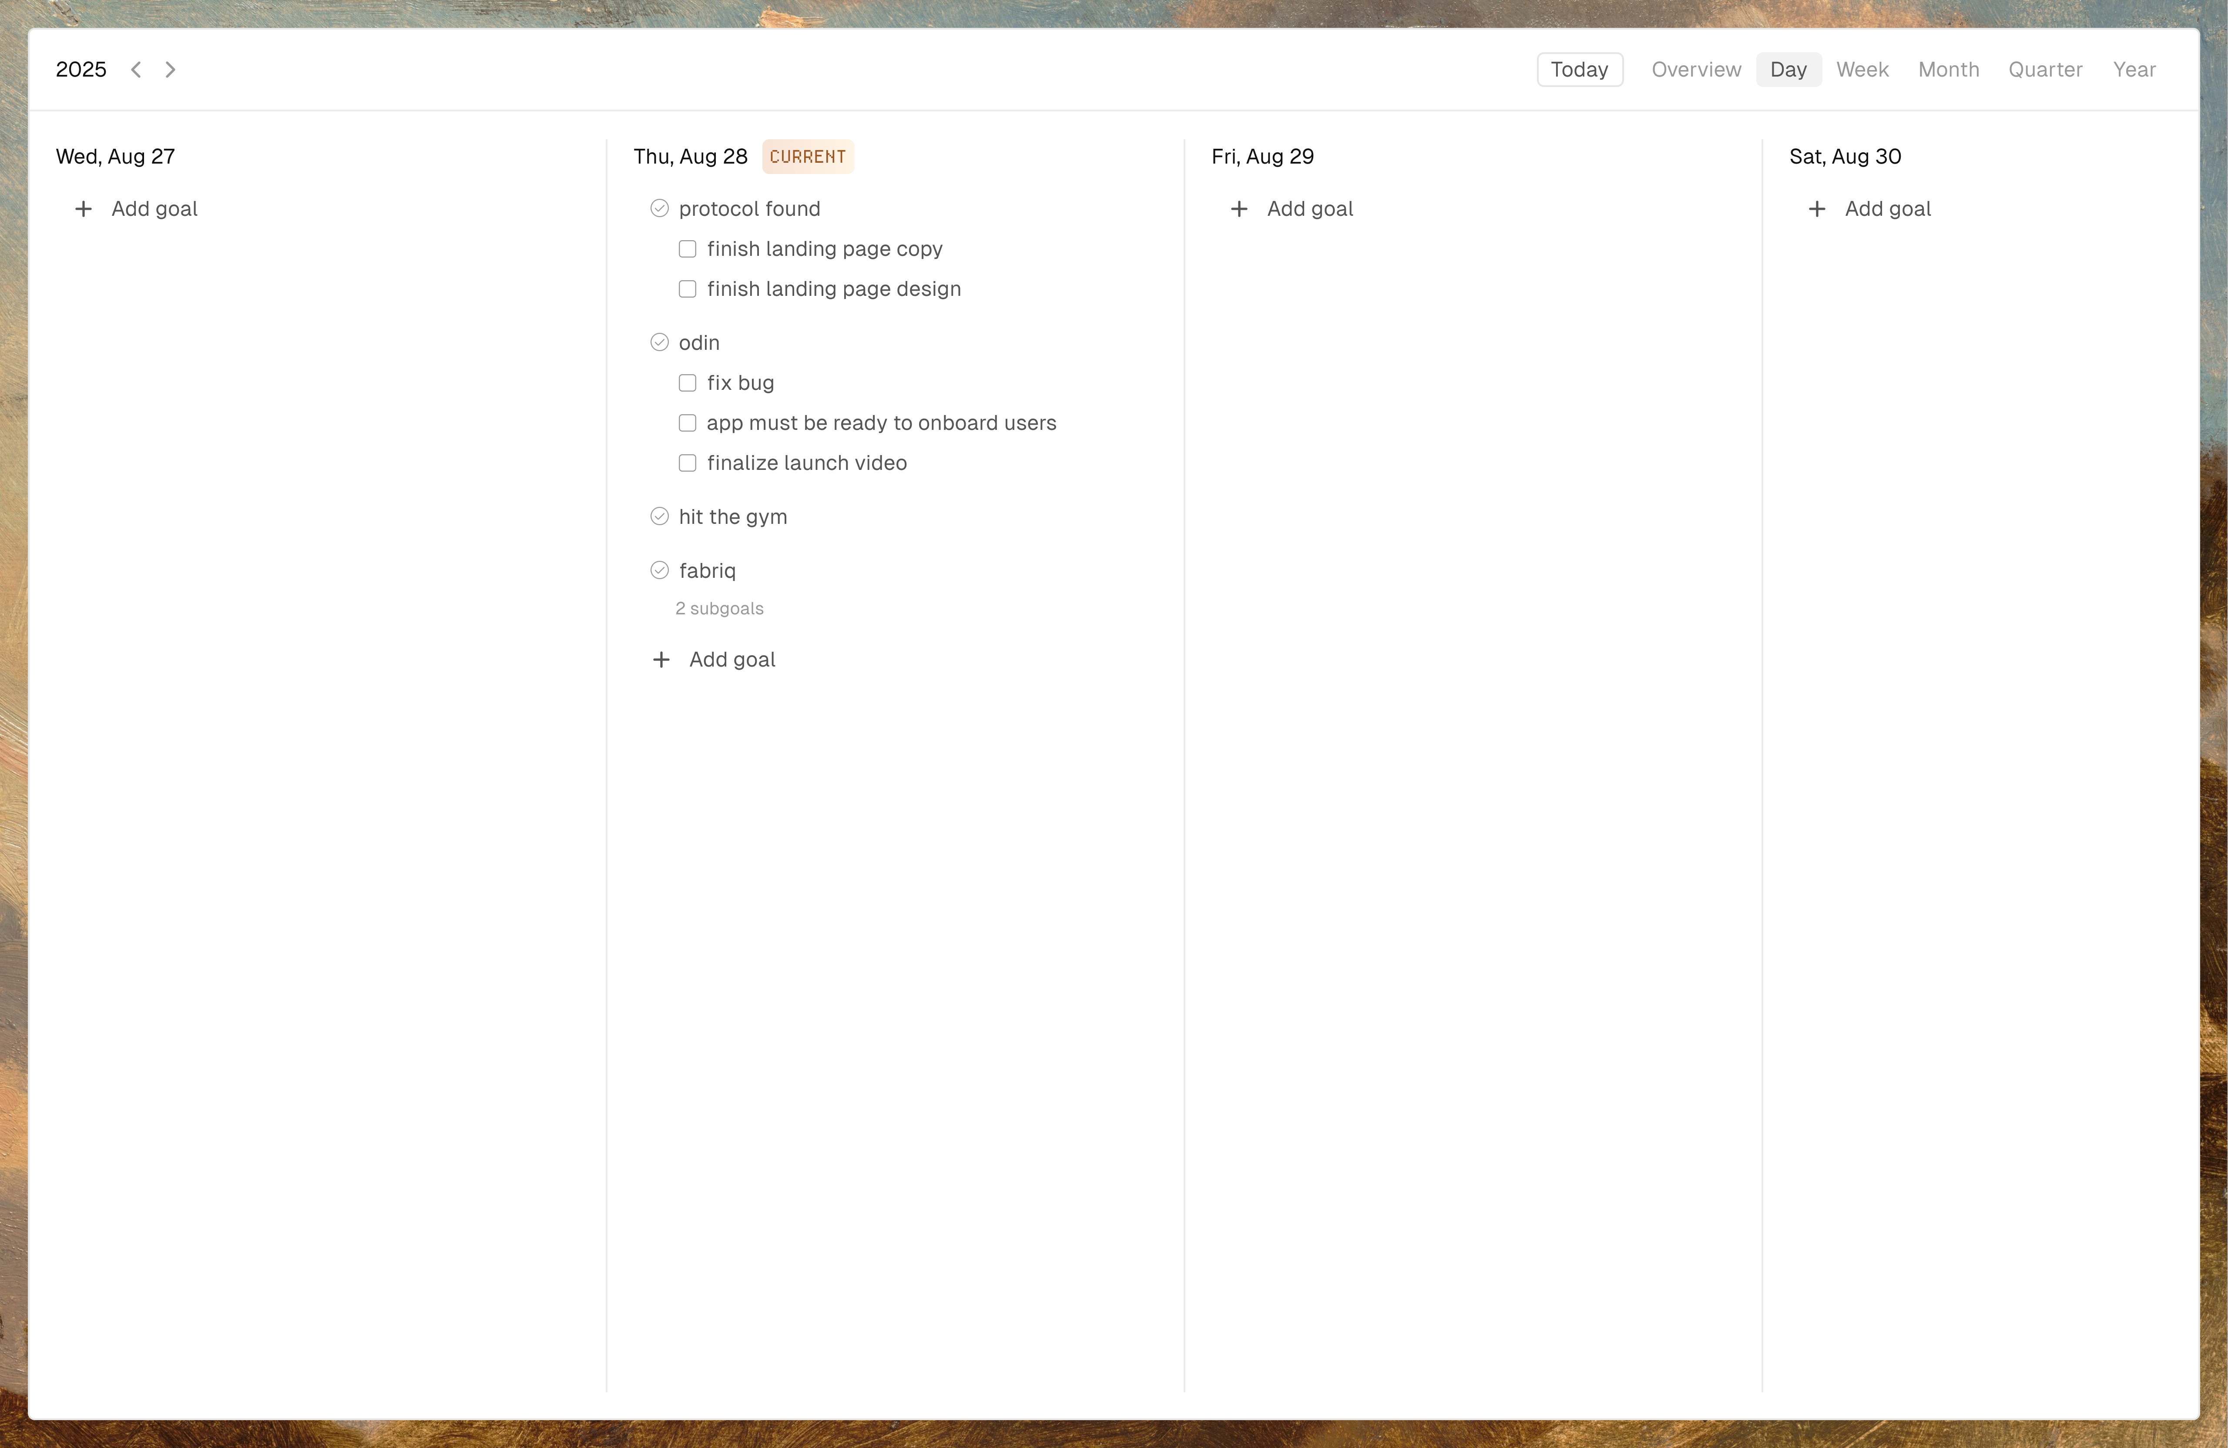
Task: Click plus icon under Fri, Aug 29
Action: pos(1238,209)
